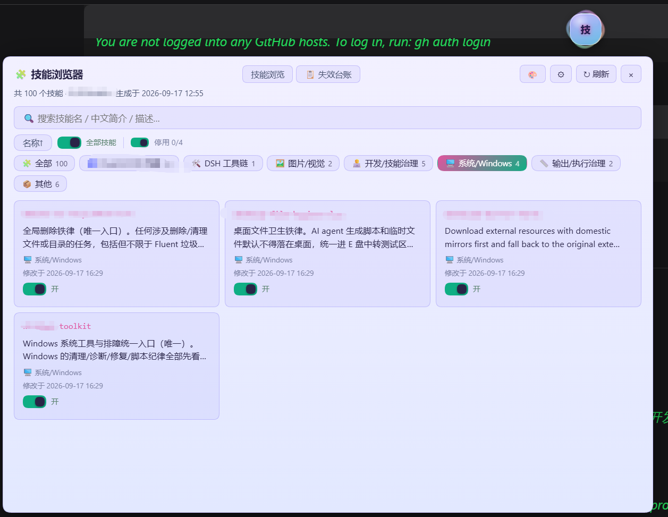Select the 输出/执行治理 category filter

576,164
